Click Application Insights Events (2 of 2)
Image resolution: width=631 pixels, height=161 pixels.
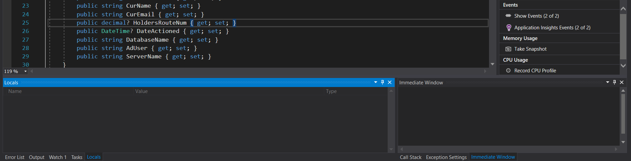click(552, 28)
